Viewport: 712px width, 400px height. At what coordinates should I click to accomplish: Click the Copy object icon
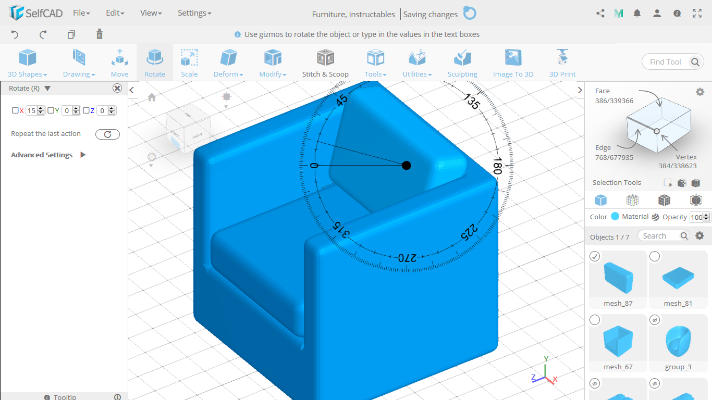click(x=71, y=34)
